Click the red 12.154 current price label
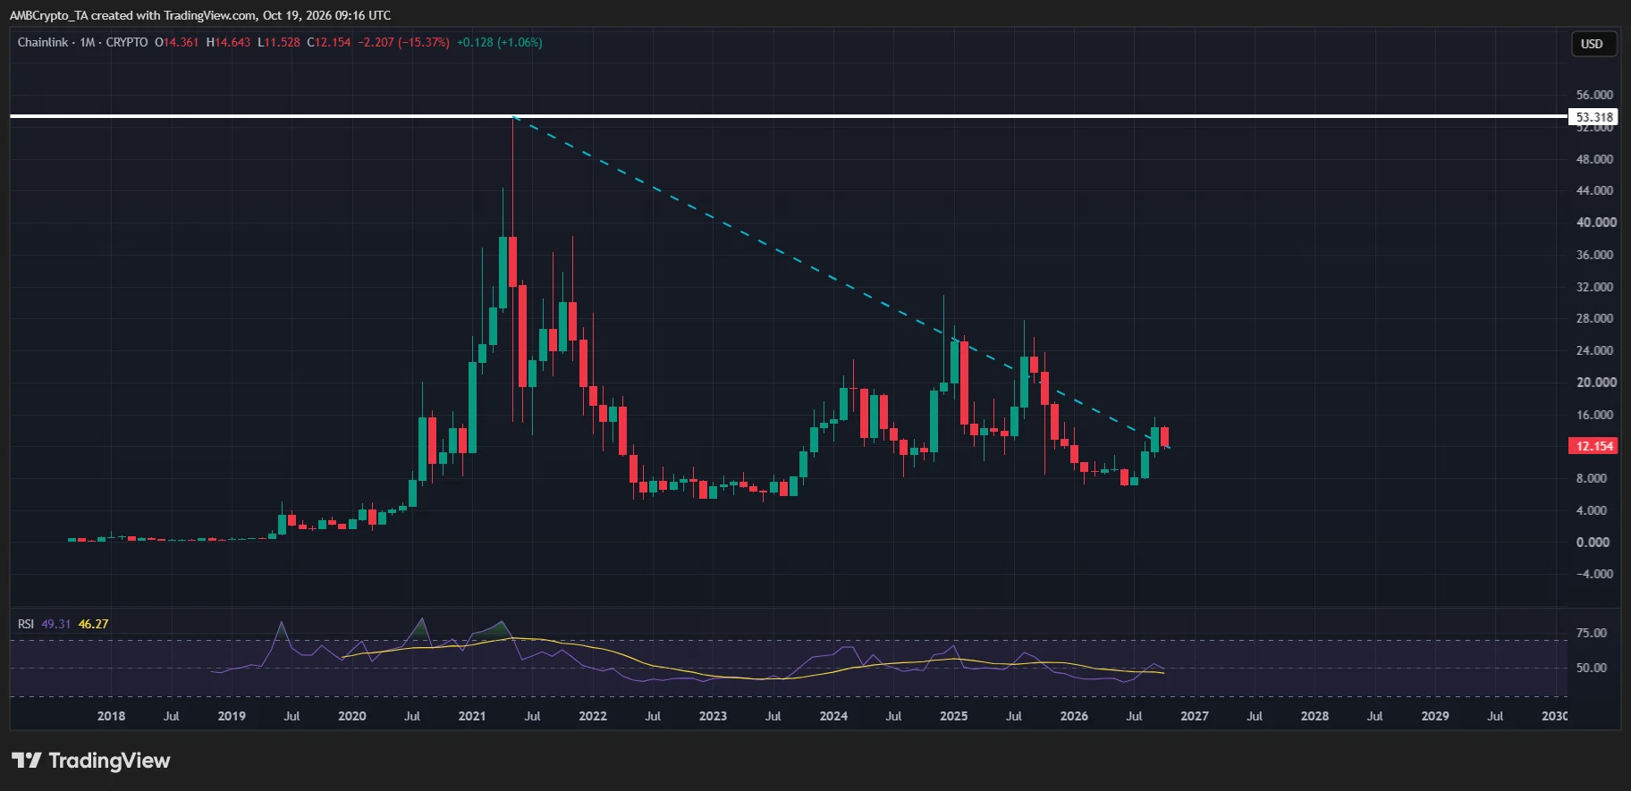The width and height of the screenshot is (1631, 791). (1593, 446)
